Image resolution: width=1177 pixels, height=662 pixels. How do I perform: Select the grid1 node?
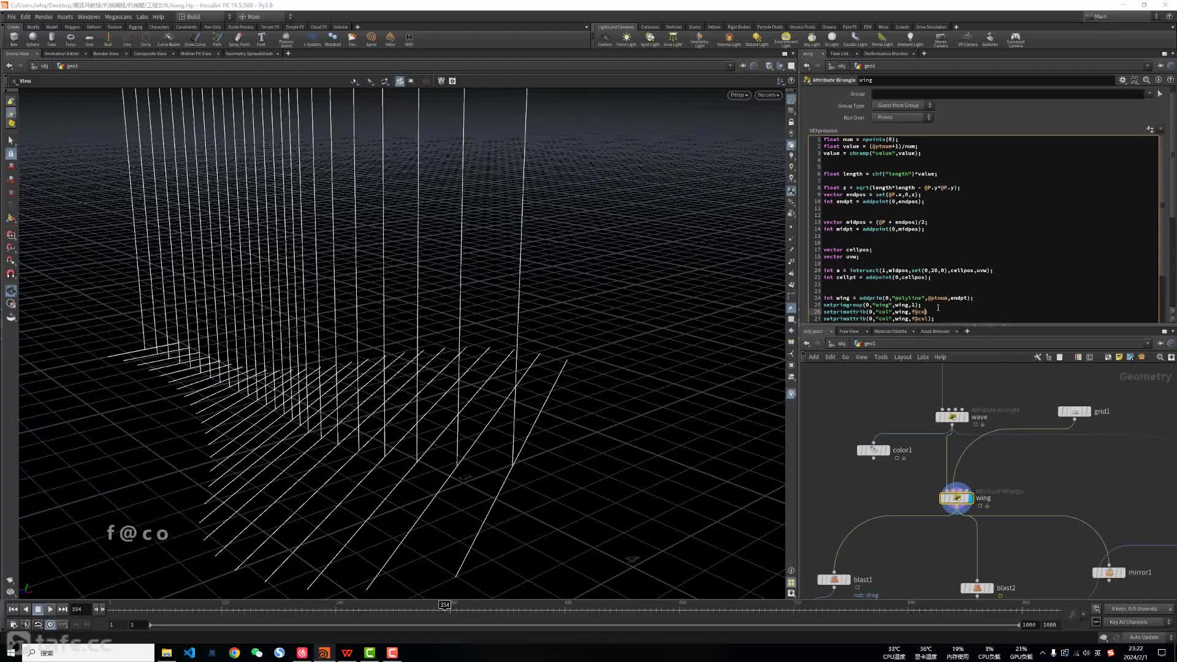tap(1074, 411)
